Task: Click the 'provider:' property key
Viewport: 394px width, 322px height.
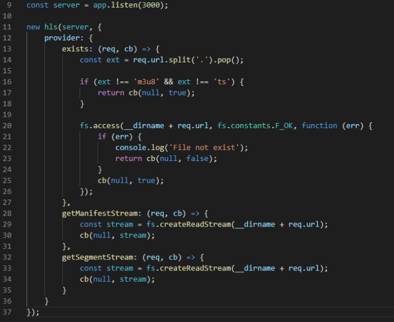Action: (x=64, y=38)
